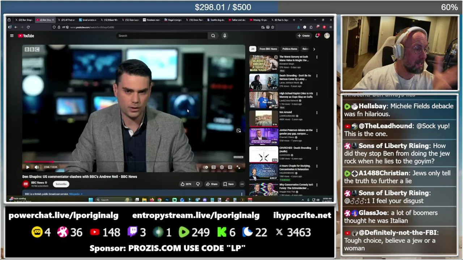463x260 pixels.
Task: Open options menu for Death Stranding cover video
Action: [x=317, y=76]
